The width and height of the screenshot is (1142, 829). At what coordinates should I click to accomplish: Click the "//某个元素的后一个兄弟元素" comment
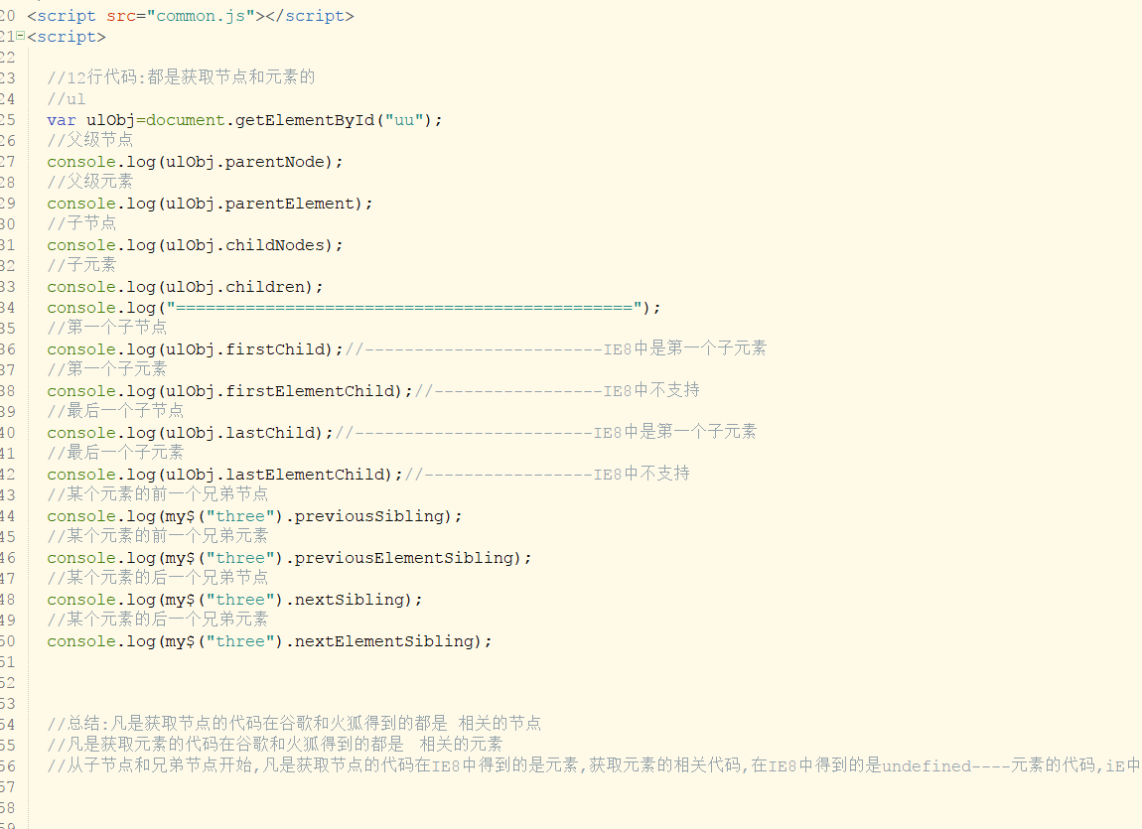157,620
